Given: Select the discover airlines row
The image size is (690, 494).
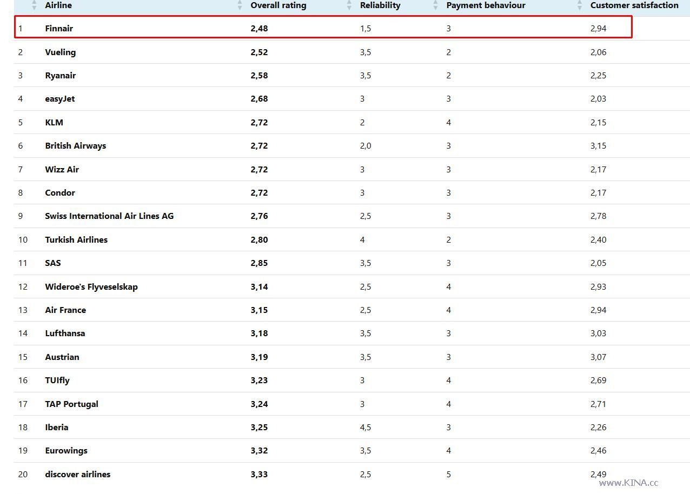Looking at the screenshot, I should pos(78,475).
